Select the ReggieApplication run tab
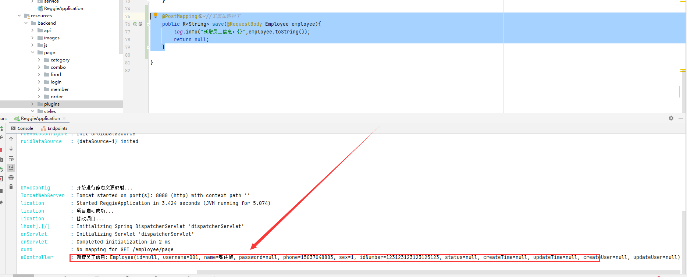Image resolution: width=687 pixels, height=277 pixels. click(40, 118)
